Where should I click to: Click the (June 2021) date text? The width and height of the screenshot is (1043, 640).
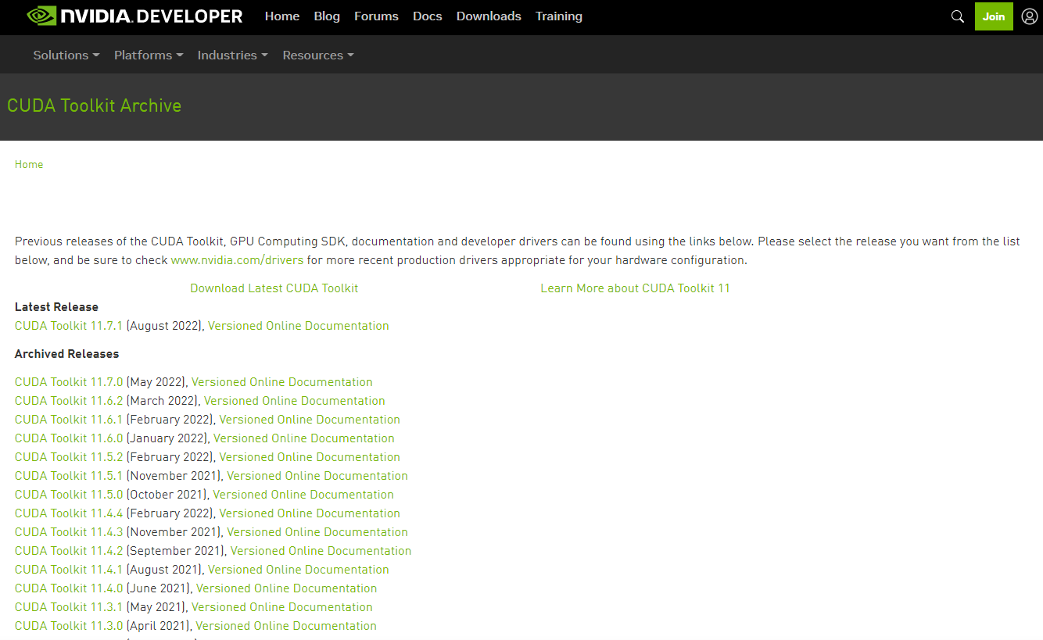click(159, 588)
